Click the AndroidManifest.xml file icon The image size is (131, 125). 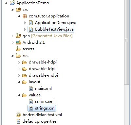coord(18,115)
